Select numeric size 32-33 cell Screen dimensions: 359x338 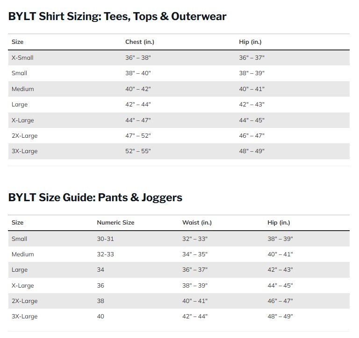[105, 254]
